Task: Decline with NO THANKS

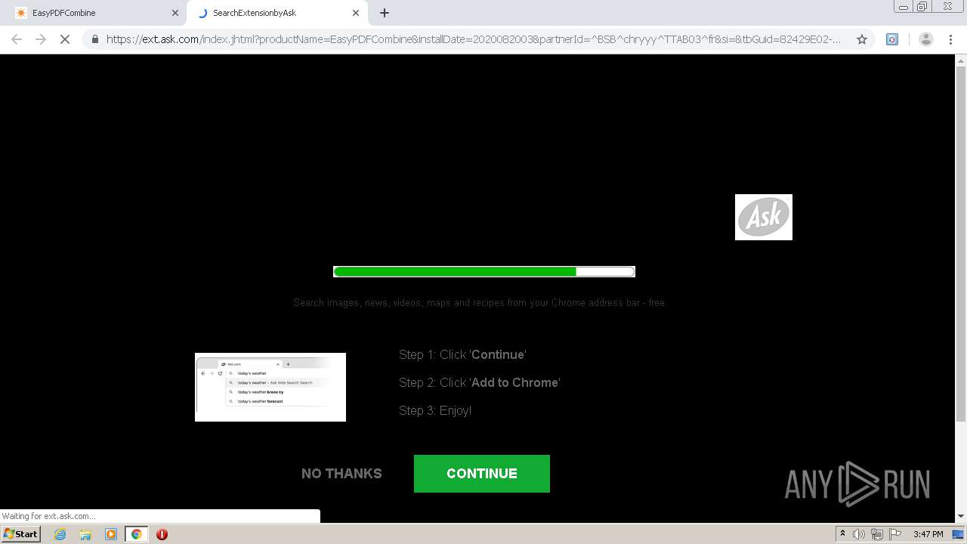Action: pos(341,474)
